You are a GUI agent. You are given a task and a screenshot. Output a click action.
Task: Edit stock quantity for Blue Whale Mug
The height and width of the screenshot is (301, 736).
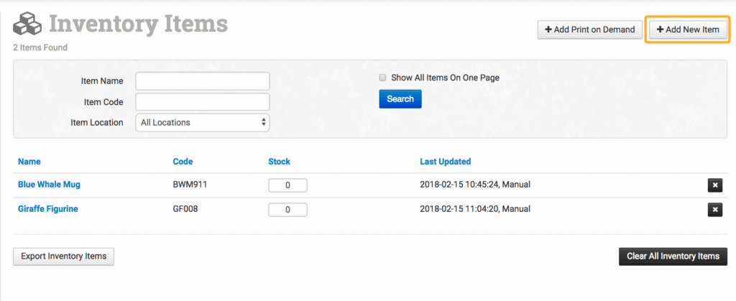click(x=287, y=185)
